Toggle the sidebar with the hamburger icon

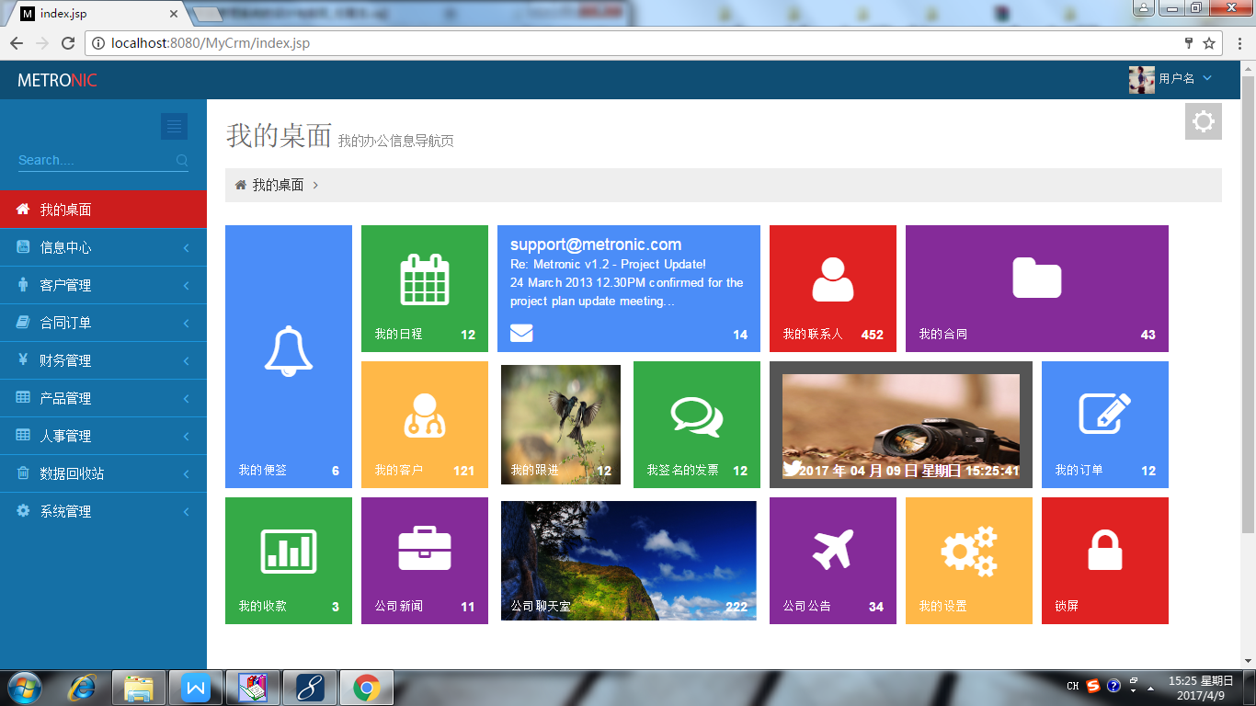coord(174,126)
